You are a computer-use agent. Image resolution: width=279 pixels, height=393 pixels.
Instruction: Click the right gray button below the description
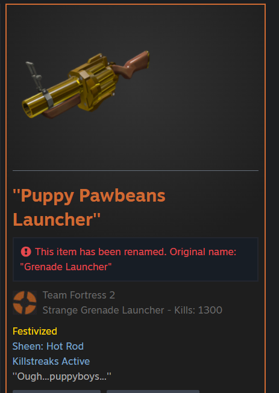click(153, 392)
